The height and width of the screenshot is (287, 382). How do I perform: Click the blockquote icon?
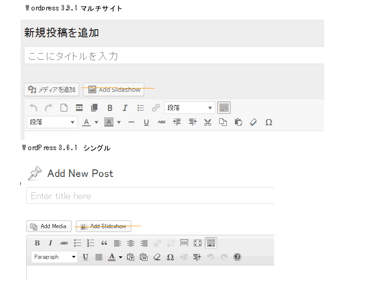click(x=104, y=243)
